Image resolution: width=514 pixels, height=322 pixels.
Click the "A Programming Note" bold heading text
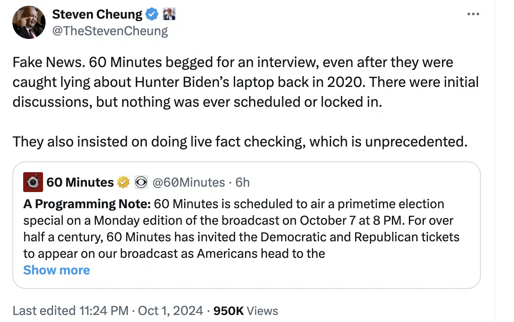pos(86,204)
